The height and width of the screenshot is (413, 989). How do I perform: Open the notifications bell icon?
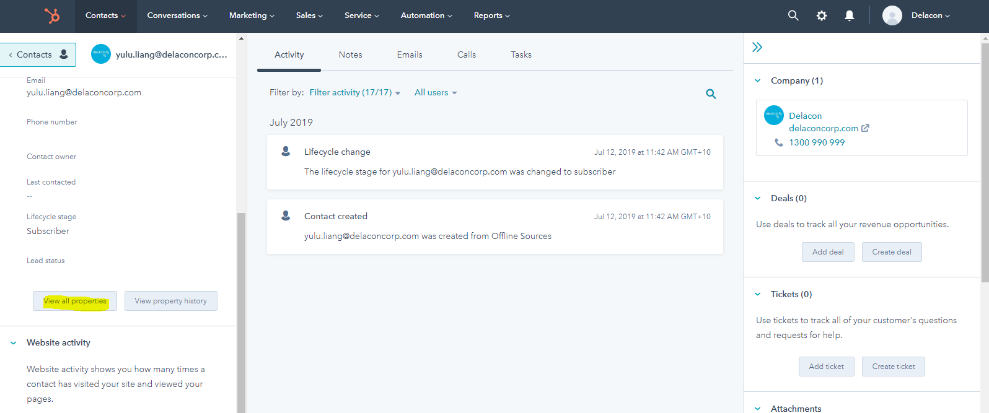[x=850, y=15]
